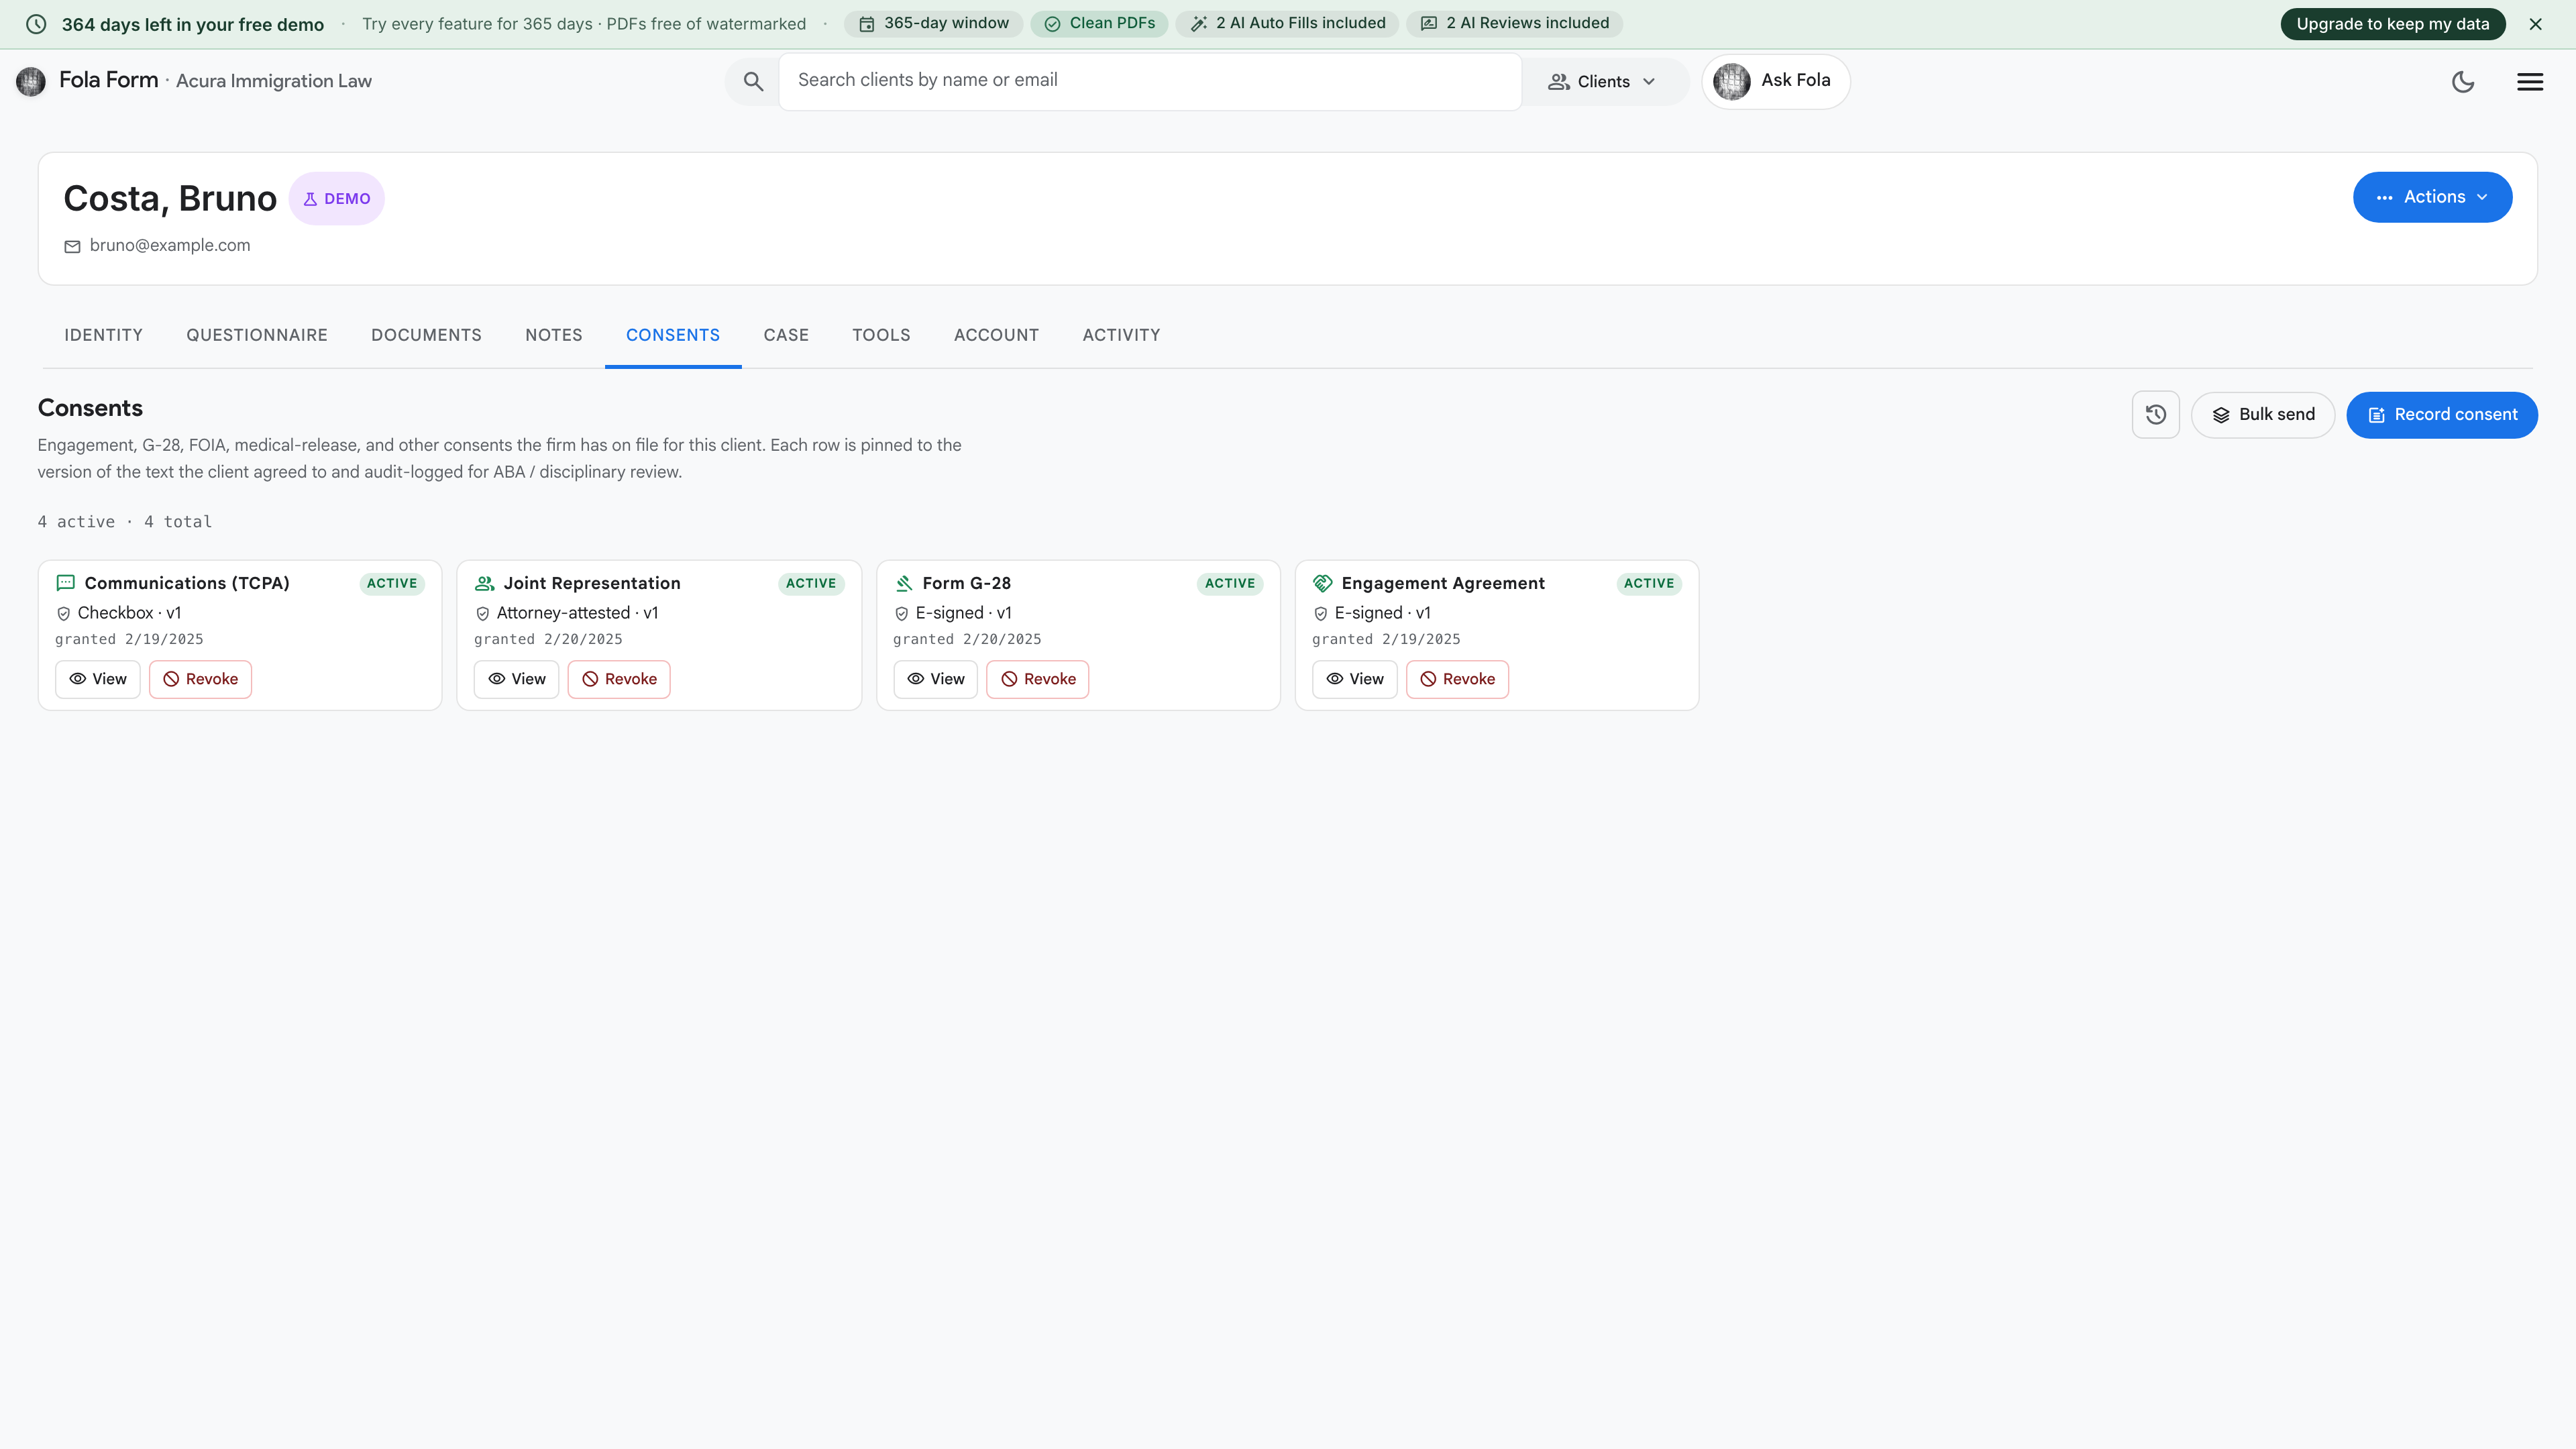2576x1449 pixels.
Task: Open the consent history clock icon
Action: coord(2155,415)
